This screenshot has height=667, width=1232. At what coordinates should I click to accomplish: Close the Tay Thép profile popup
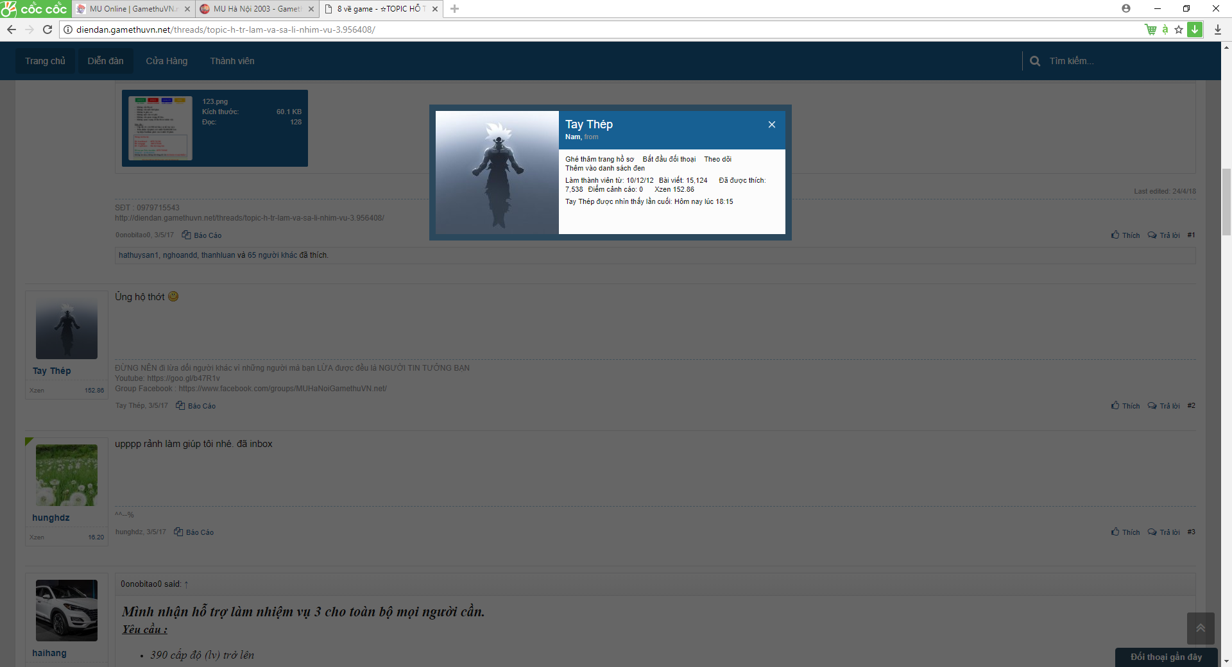click(x=772, y=124)
